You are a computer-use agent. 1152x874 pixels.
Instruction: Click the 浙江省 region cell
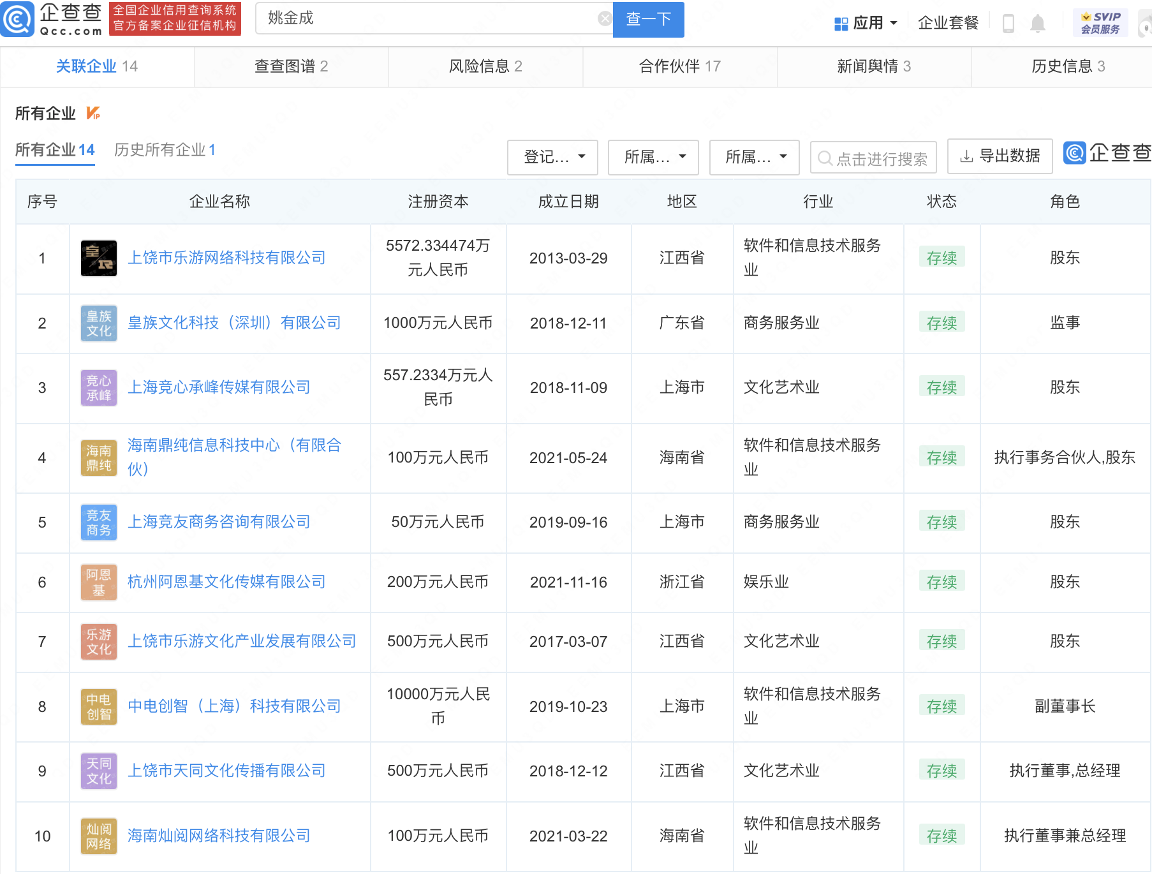point(682,582)
